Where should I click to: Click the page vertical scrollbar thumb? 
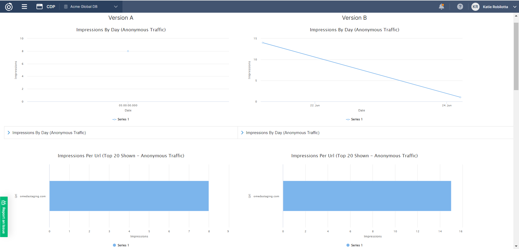point(516,56)
